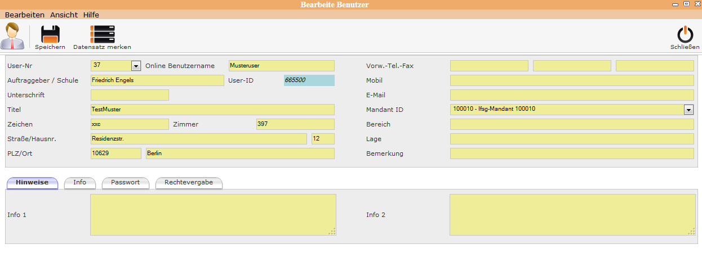Switch to the Passwort tab

tap(125, 183)
